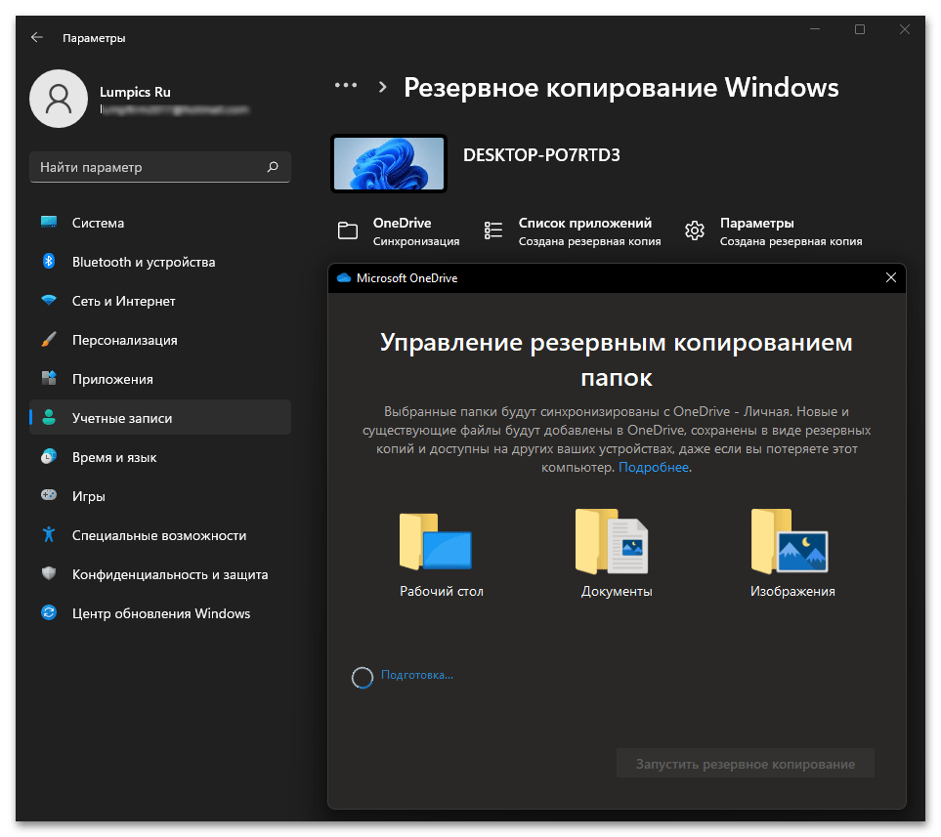Click the Personalization paintbrush icon
This screenshot has height=837, width=941.
click(49, 340)
